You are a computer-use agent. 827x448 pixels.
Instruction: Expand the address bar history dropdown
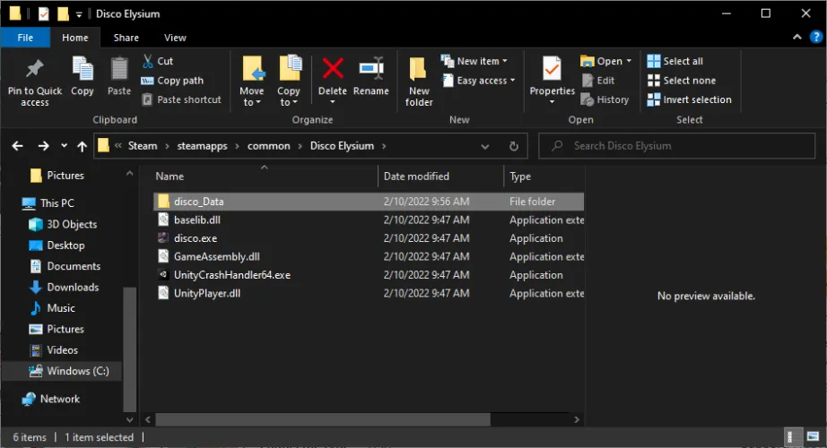pos(485,146)
